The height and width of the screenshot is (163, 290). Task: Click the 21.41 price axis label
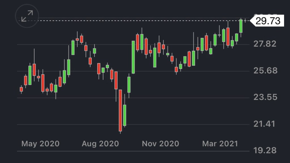[x=265, y=124]
